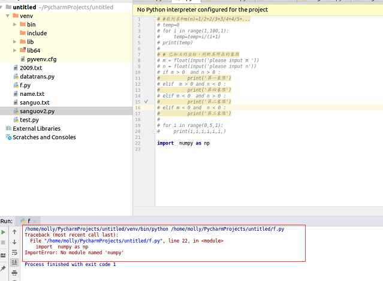Collapse code fold at line 1
Screen dimensions: 383x281
click(155, 19)
